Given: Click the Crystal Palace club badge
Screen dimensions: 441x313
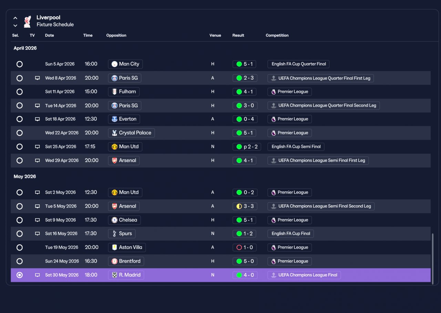Looking at the screenshot, I should 114,133.
